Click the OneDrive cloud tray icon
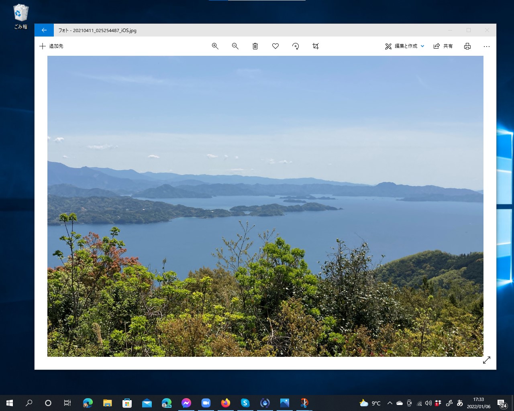 pyautogui.click(x=399, y=403)
